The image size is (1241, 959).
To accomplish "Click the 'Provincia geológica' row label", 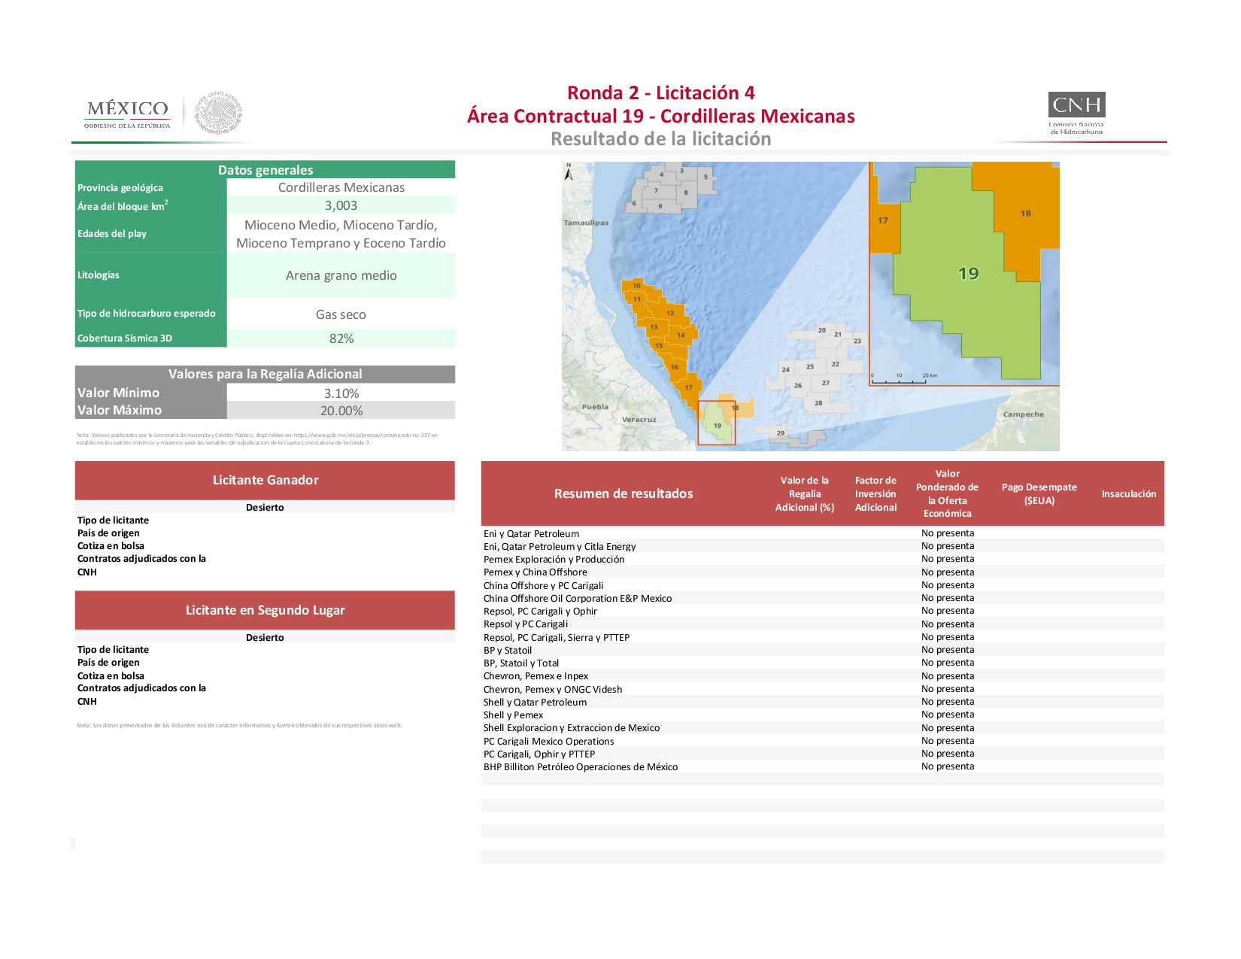I will click(x=120, y=188).
